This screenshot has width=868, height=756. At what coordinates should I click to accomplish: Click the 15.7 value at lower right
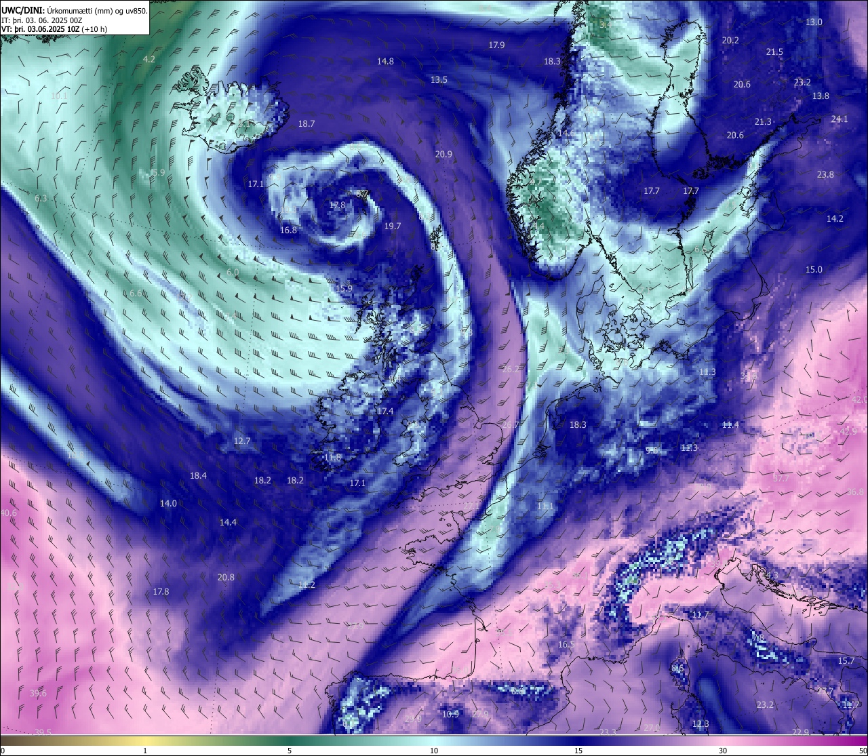click(846, 661)
